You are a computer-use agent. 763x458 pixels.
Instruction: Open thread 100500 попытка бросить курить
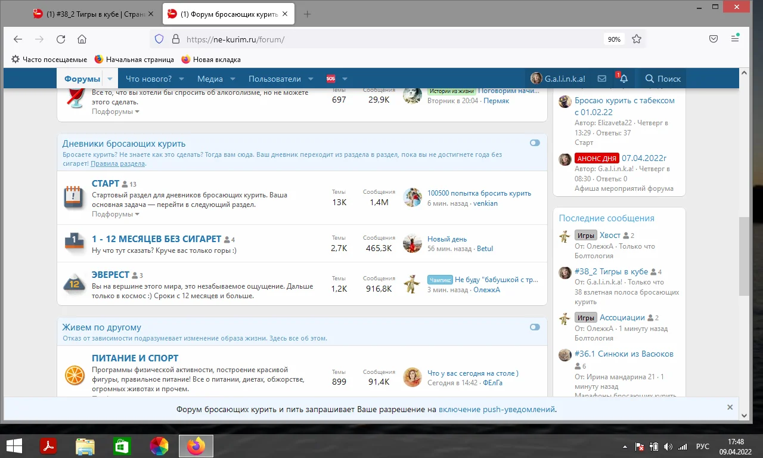(x=479, y=193)
